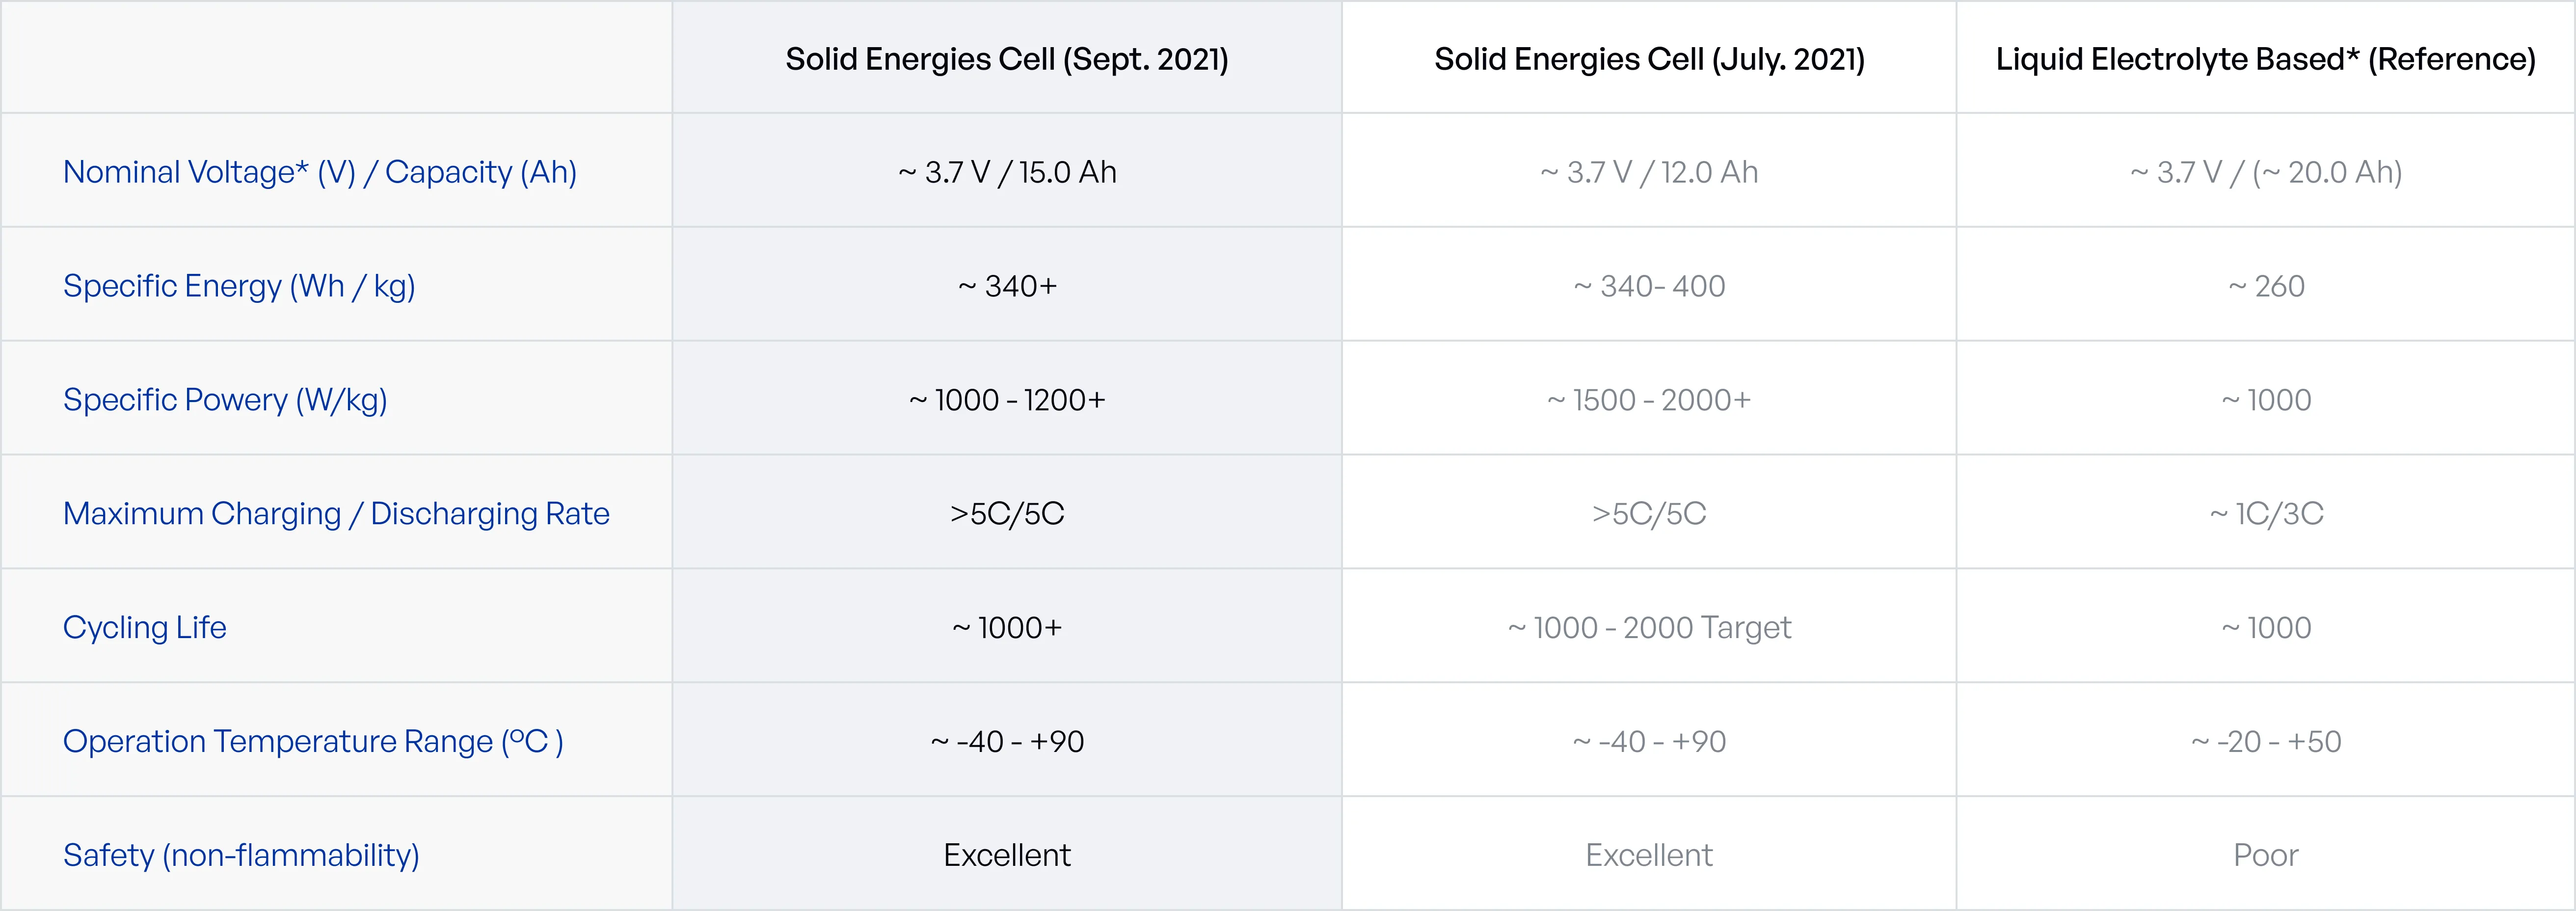Screen dimensions: 2576x911
Task: Select the Operation Temperature Range label
Action: click(313, 742)
